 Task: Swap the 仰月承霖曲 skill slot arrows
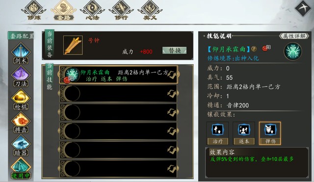tap(172, 75)
